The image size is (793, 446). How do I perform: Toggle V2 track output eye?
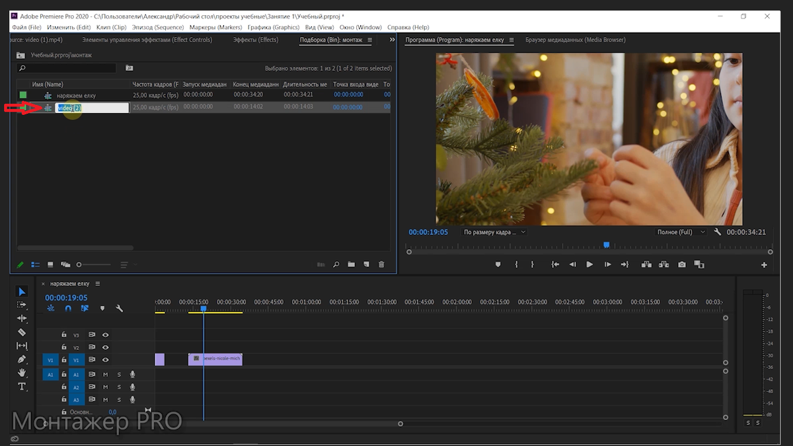click(x=105, y=348)
